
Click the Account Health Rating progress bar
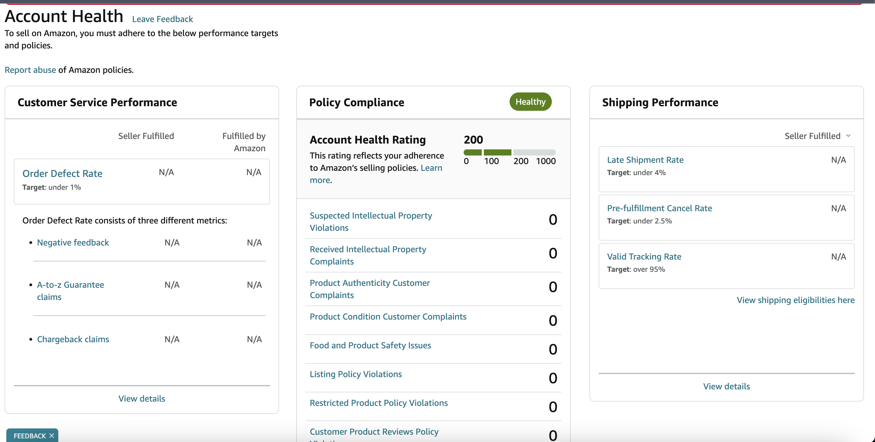click(509, 152)
